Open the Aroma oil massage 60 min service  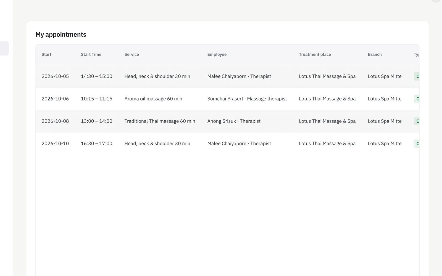(153, 99)
